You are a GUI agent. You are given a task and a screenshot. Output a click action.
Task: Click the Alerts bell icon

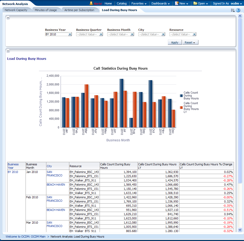pyautogui.click(x=91, y=3)
